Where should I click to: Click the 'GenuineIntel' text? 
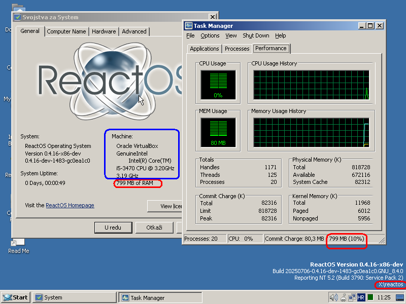pos(132,154)
